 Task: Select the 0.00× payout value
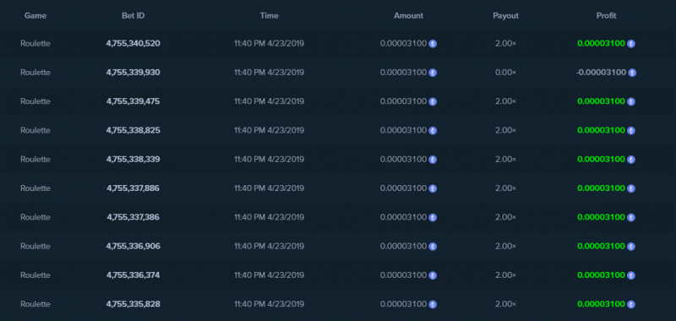(x=505, y=72)
